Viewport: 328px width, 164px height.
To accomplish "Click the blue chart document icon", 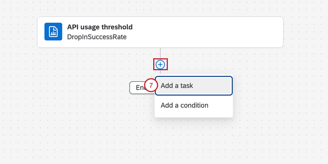I will (53, 32).
